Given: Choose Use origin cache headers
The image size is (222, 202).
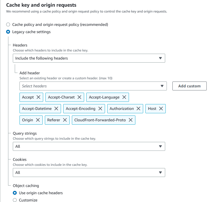Looking at the screenshot, I should 15,193.
